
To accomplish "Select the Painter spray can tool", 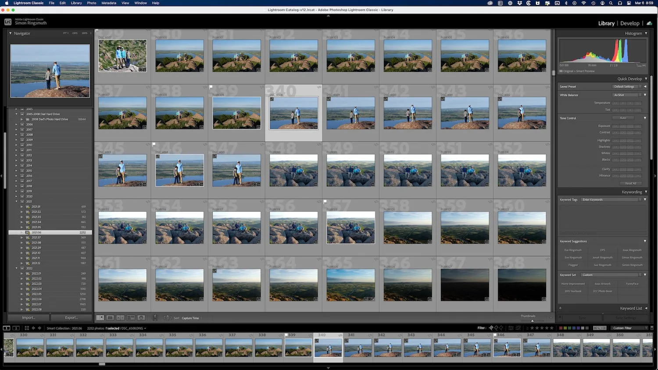I will tap(155, 318).
